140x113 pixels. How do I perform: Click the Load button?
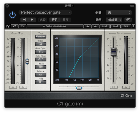[x=115, y=26]
